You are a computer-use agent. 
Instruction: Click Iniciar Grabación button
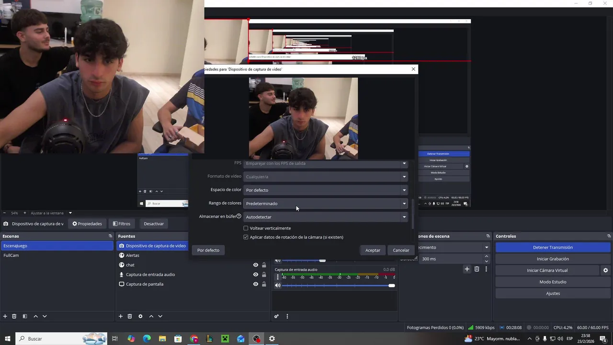[x=553, y=259]
